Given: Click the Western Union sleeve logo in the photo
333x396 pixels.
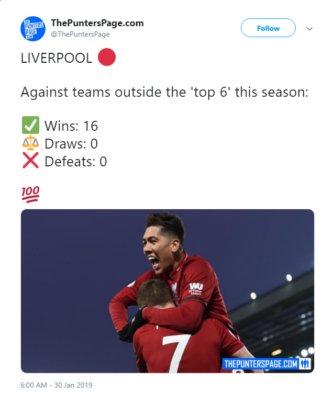Looking at the screenshot, I should click(196, 289).
